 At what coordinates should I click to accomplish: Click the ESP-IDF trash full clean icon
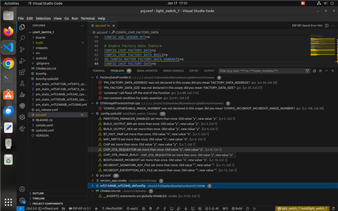pyautogui.click(x=151, y=208)
